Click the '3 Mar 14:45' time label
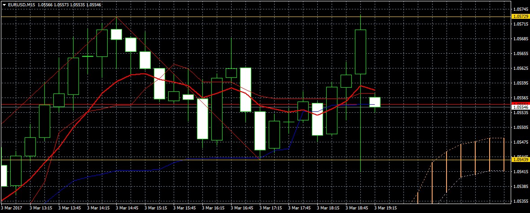Screen dimensions: 530x213 [127, 208]
